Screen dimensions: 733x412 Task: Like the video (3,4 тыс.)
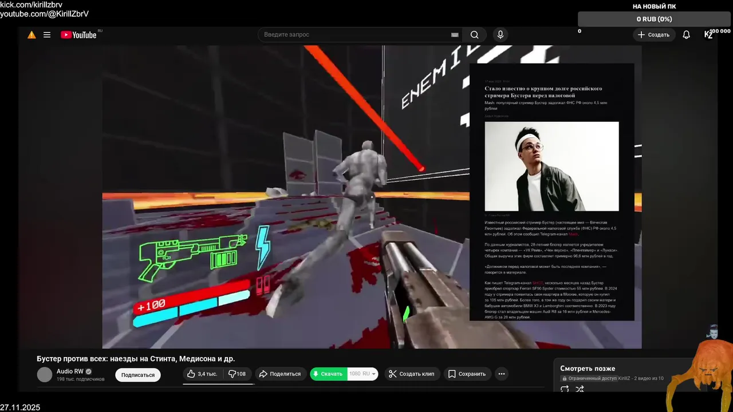click(x=202, y=374)
